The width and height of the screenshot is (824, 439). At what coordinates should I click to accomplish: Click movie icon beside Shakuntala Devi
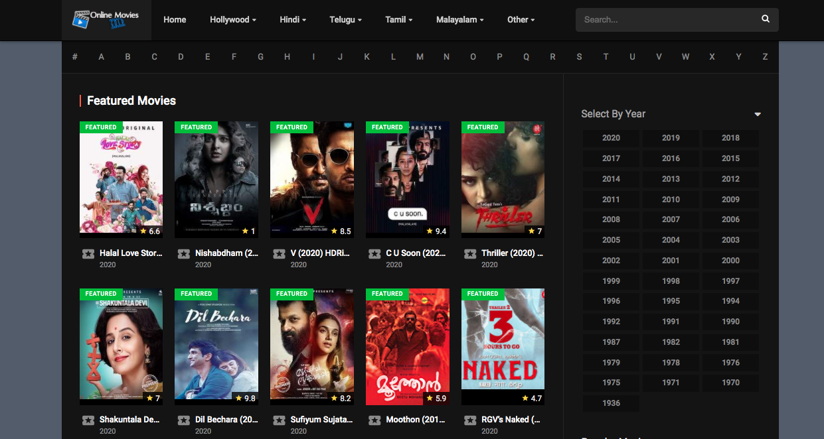pyautogui.click(x=88, y=420)
